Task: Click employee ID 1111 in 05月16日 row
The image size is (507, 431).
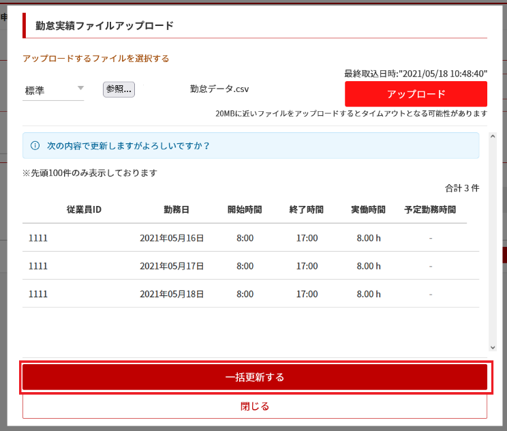Action: [38, 238]
